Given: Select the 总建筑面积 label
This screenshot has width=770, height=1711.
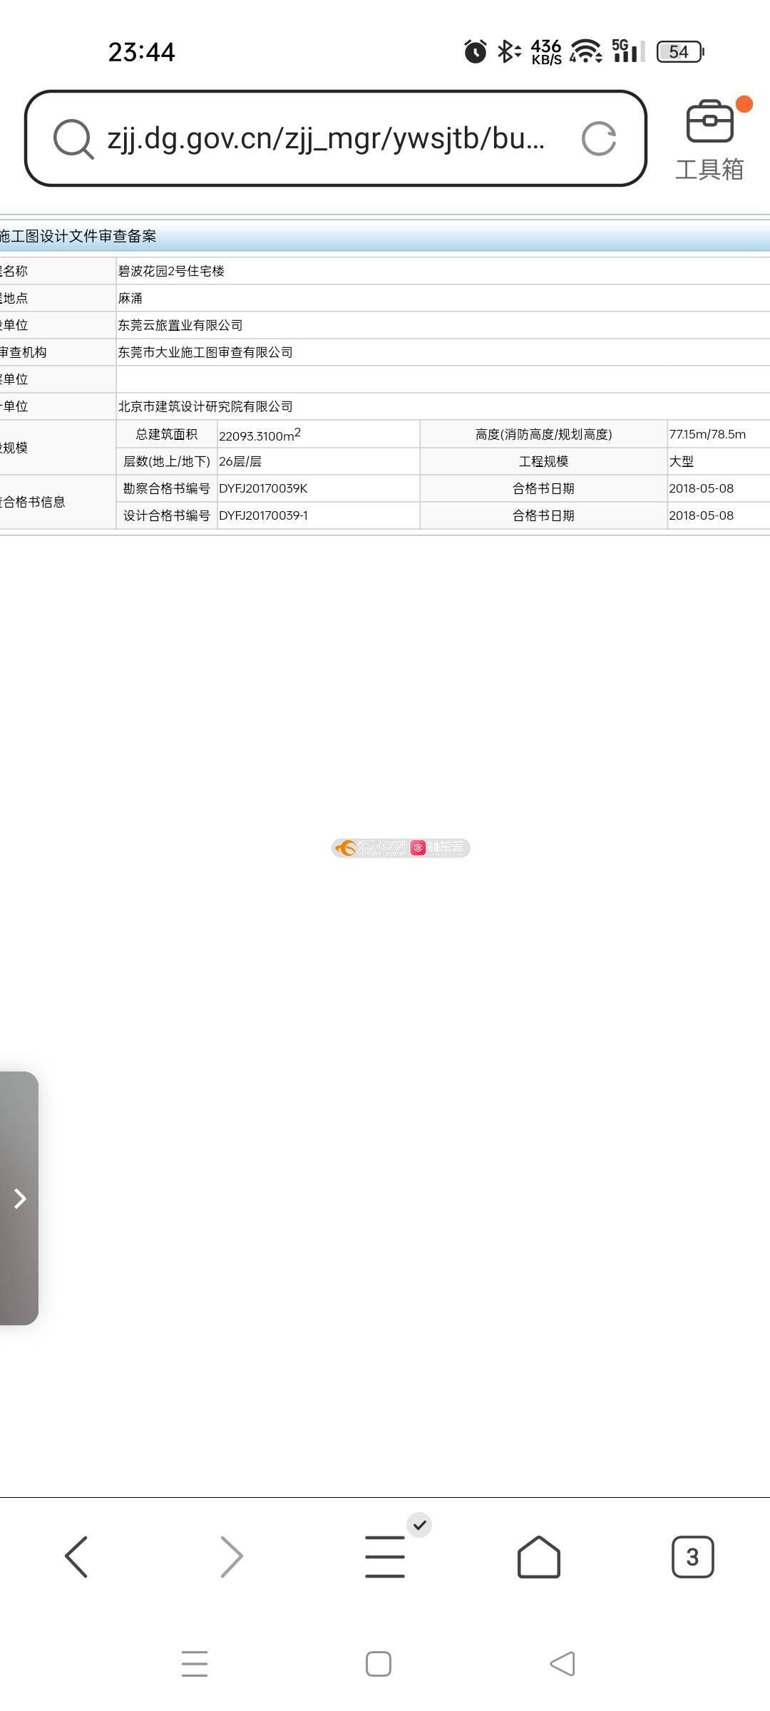Looking at the screenshot, I should pos(167,434).
